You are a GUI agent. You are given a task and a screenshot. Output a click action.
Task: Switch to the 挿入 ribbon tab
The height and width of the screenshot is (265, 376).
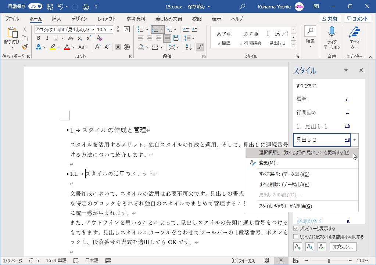[x=56, y=19]
